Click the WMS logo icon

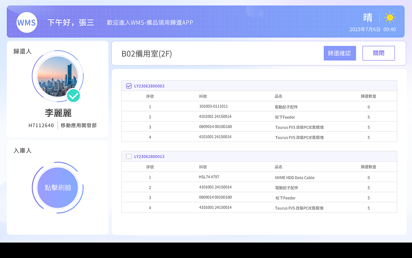coord(27,22)
